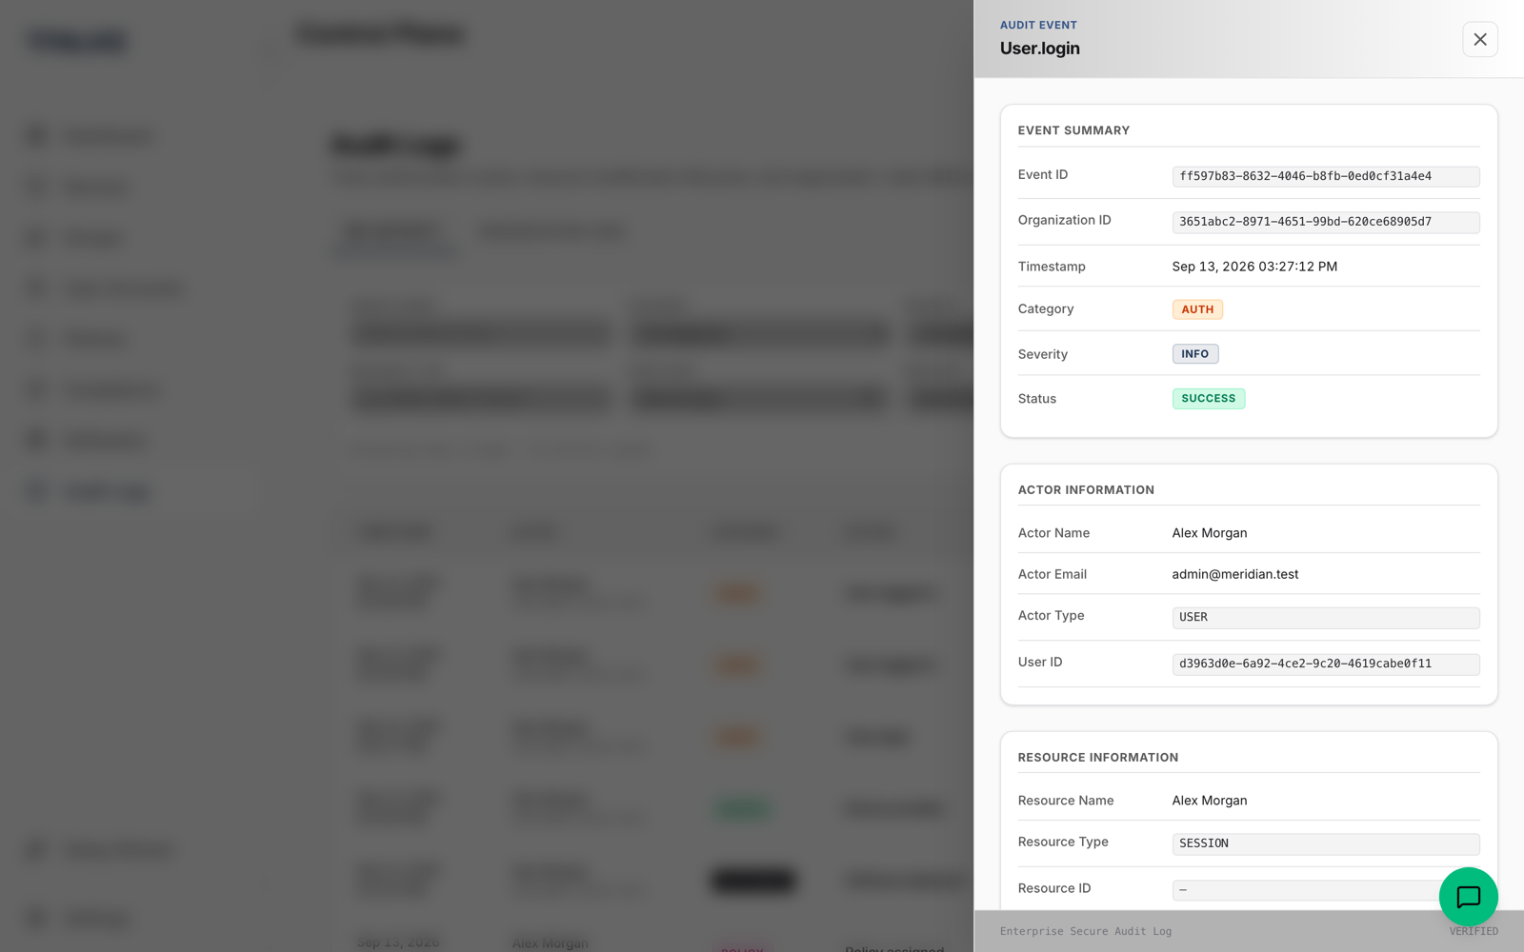Screen dimensions: 1524x952
Task: Click the actor email admin@meridian.test
Action: 1234,574
